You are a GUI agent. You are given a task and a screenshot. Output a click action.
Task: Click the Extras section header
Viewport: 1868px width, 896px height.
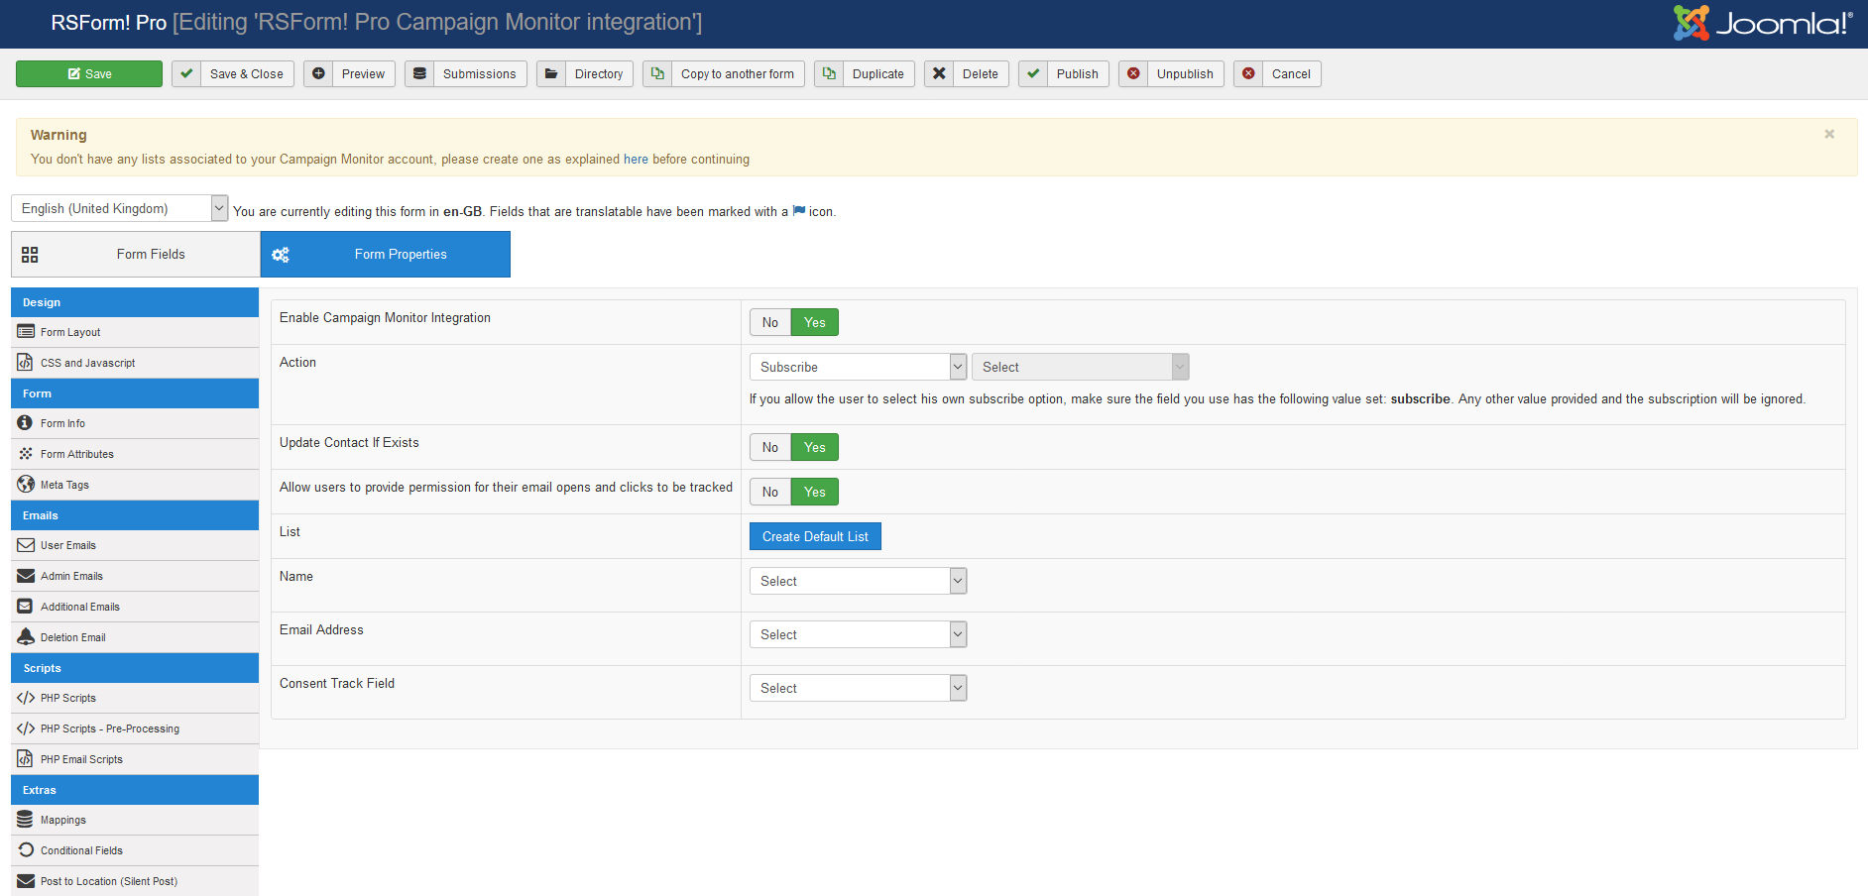pyautogui.click(x=135, y=790)
